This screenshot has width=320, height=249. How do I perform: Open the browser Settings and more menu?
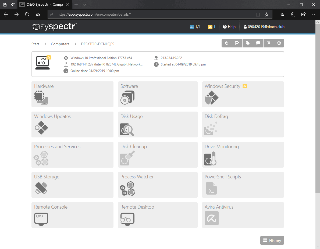[x=314, y=15]
